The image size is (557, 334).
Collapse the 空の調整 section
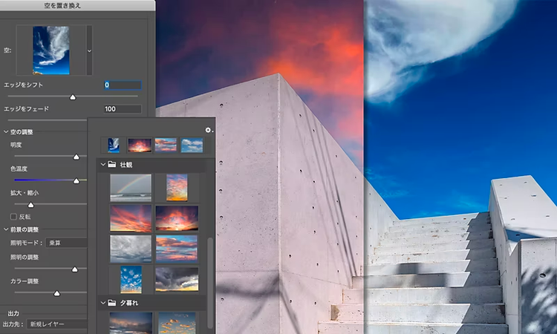click(6, 131)
